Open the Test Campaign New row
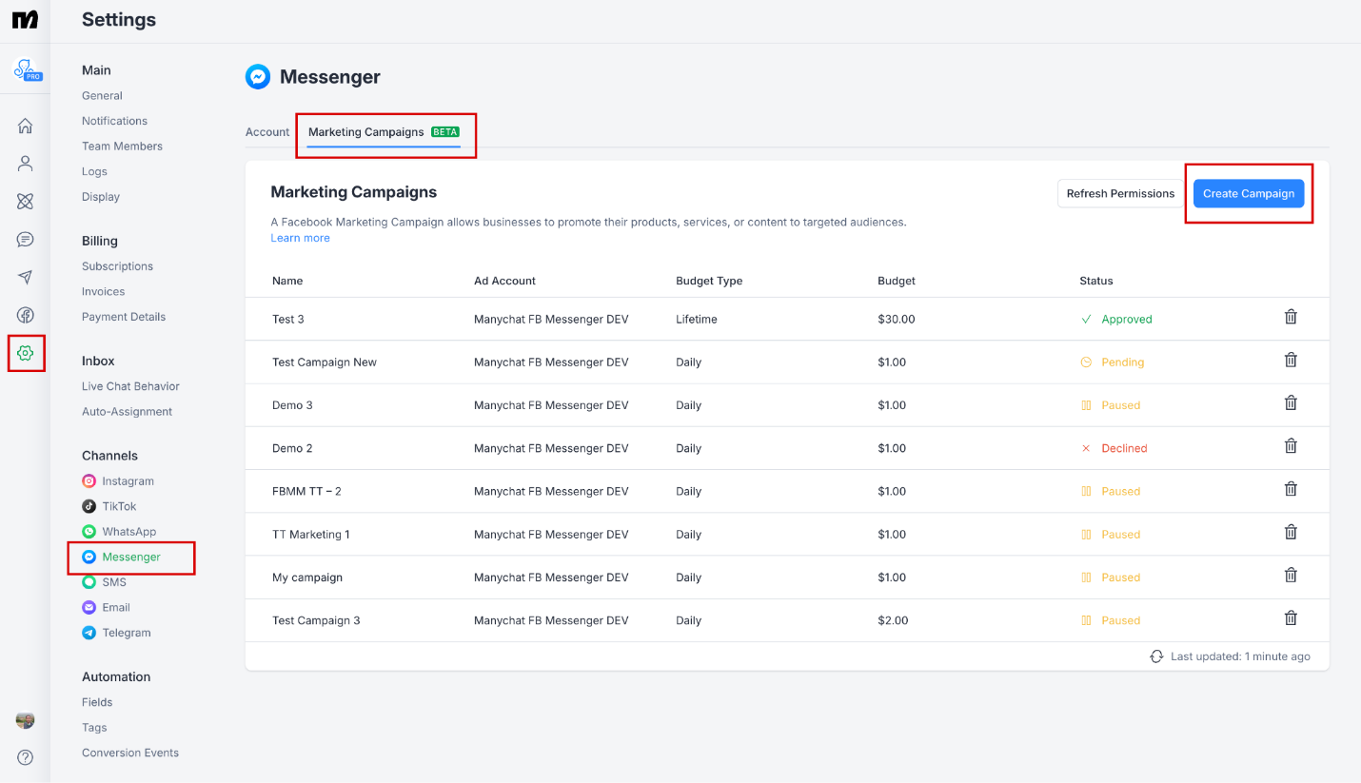Screen dimensions: 1361x783 (325, 362)
